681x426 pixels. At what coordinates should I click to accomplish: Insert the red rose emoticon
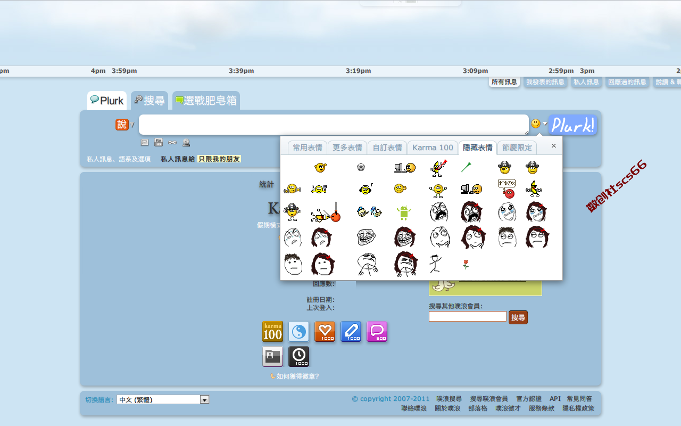tap(466, 264)
